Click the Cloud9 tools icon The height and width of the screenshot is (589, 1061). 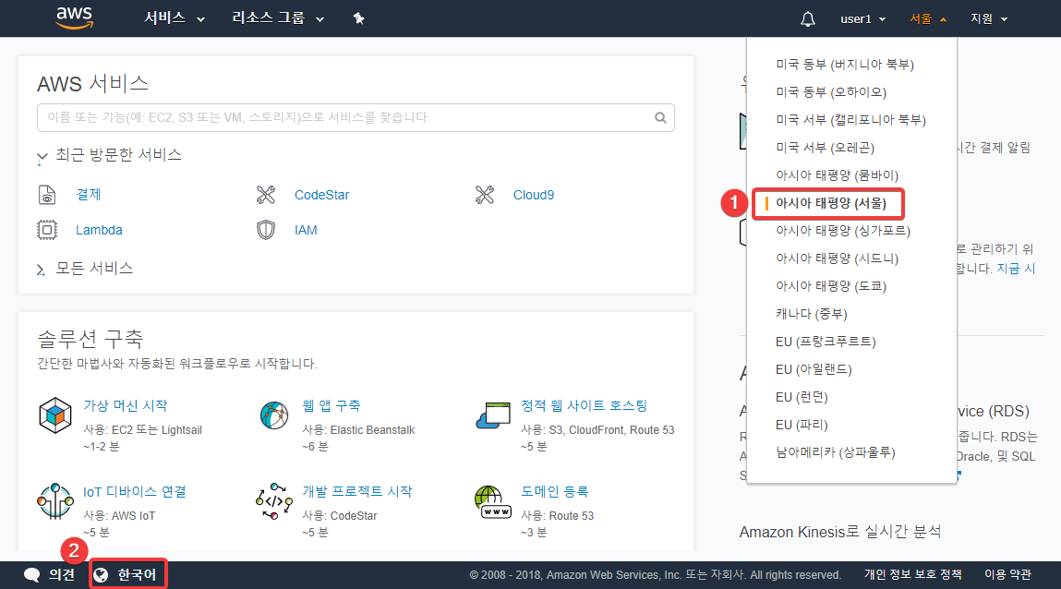(x=485, y=195)
